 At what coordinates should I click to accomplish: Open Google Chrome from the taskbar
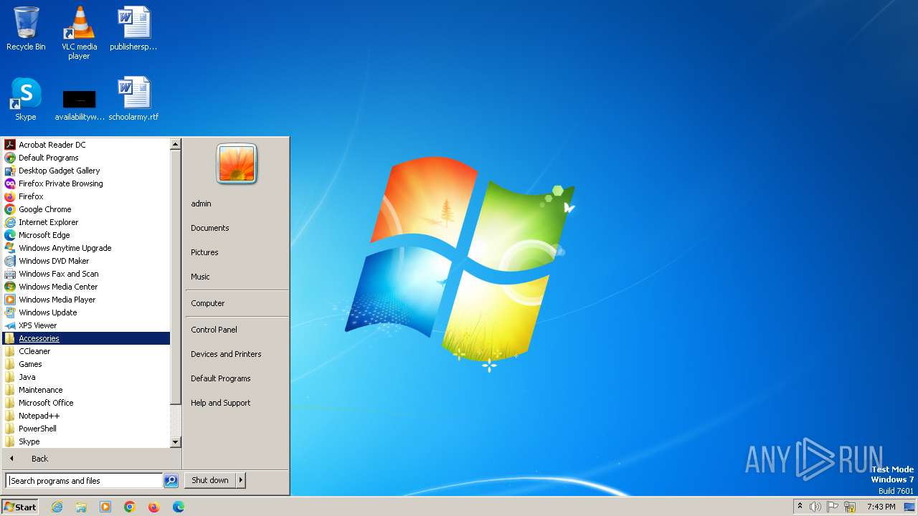[x=130, y=507]
